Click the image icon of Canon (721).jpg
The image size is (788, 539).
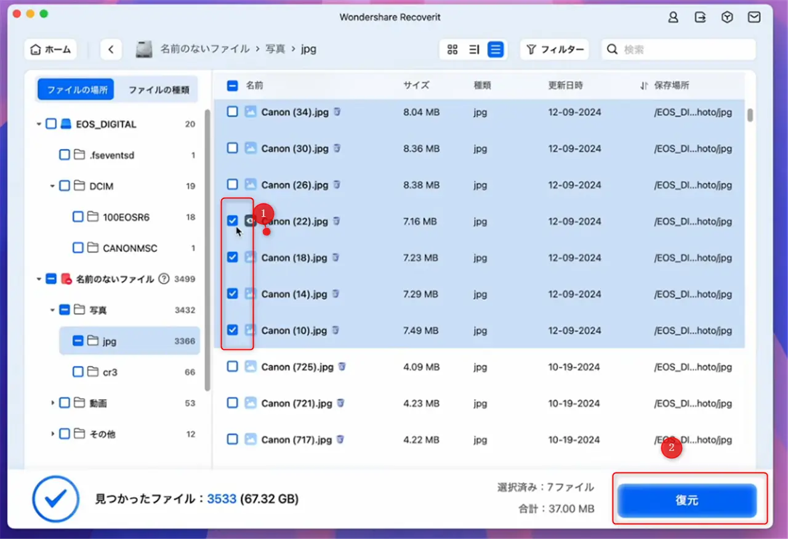coord(251,403)
